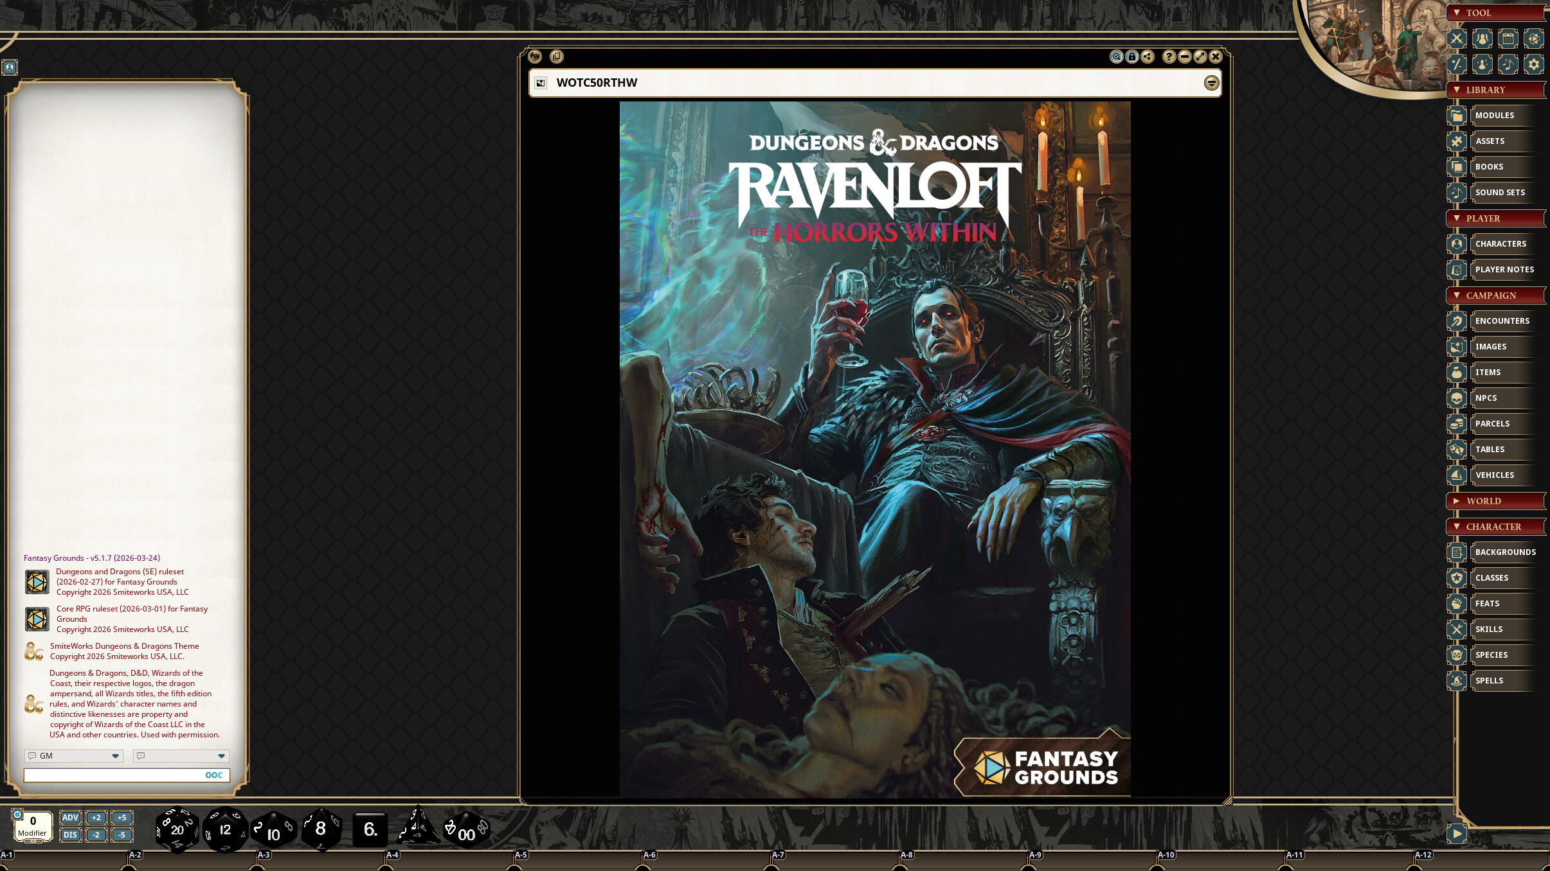Click the image link icon beside WOTC50RTHW
This screenshot has height=871, width=1550.
(x=541, y=83)
